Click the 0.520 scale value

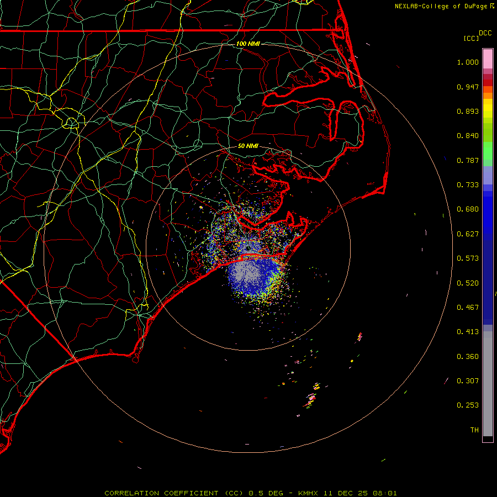(468, 283)
